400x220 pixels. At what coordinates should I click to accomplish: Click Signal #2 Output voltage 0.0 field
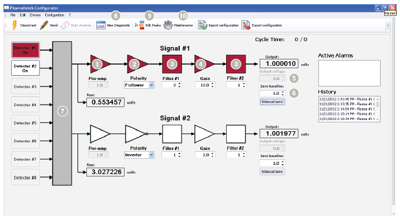[272, 148]
